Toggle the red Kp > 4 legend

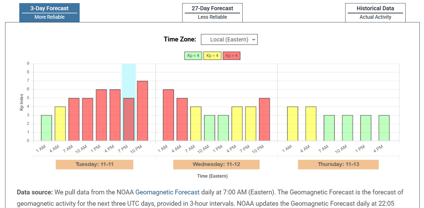pos(232,56)
